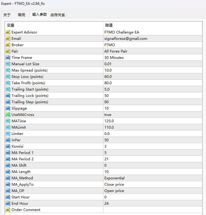
Task: Click the Stop Loss value '60.0'
Action: 108,76
